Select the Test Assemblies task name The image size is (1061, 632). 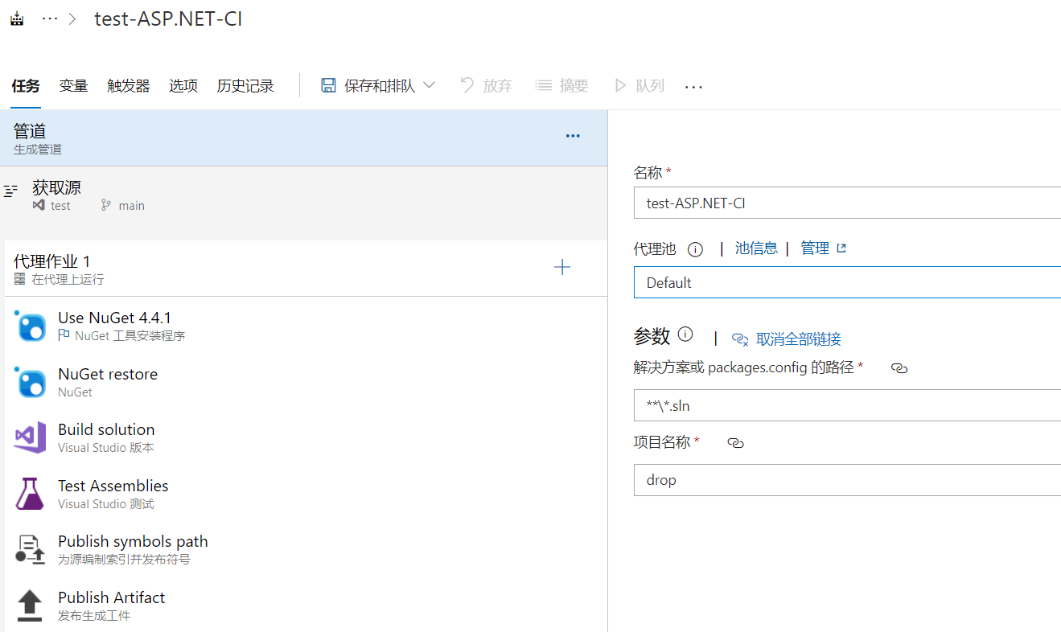[113, 486]
